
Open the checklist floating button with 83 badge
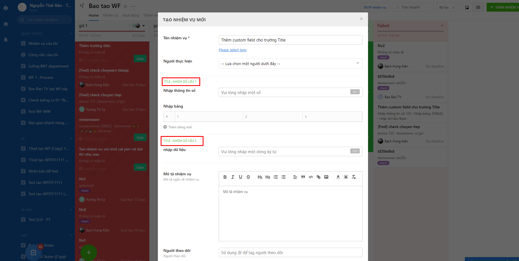point(33,252)
